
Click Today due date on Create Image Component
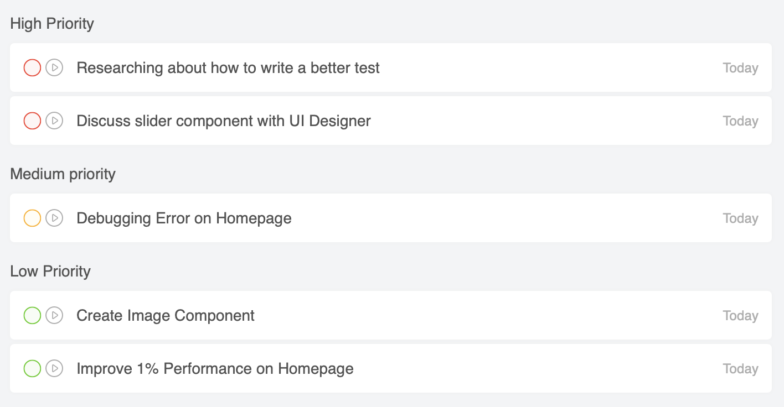[740, 316]
